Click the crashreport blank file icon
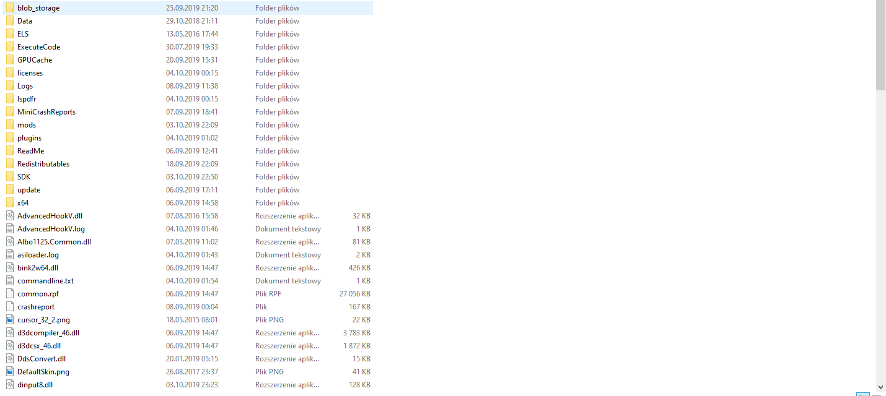 pos(10,307)
